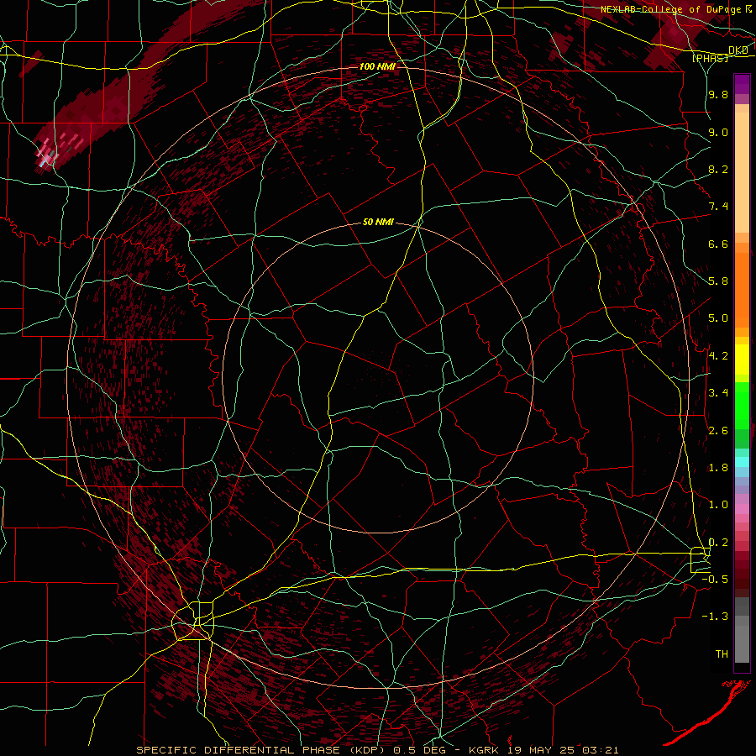756x756 pixels.
Task: Click the 5.0 value on the color scale
Action: tap(718, 318)
